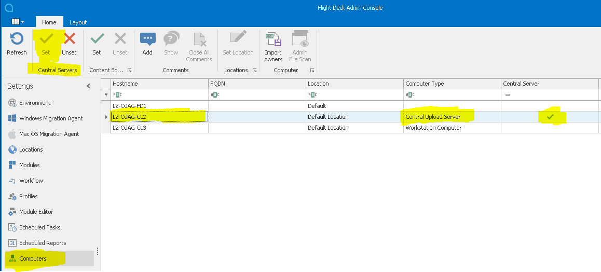601x272 pixels.
Task: Unset Central Server with red X
Action: tap(70, 39)
